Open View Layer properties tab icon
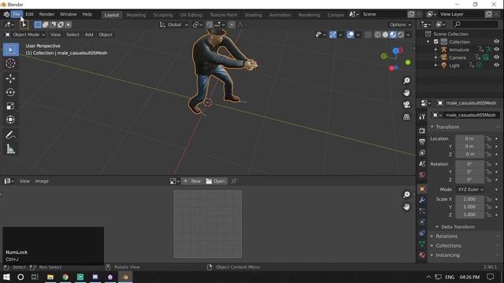The width and height of the screenshot is (504, 283). pyautogui.click(x=422, y=153)
